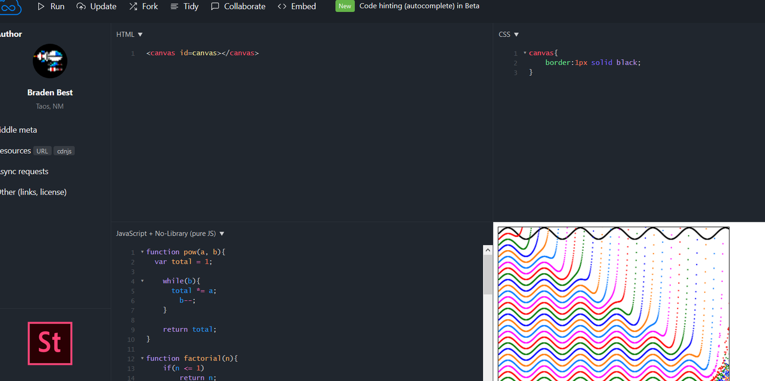The height and width of the screenshot is (381, 765).
Task: Click the Adobe Stock St ad icon
Action: pyautogui.click(x=50, y=343)
